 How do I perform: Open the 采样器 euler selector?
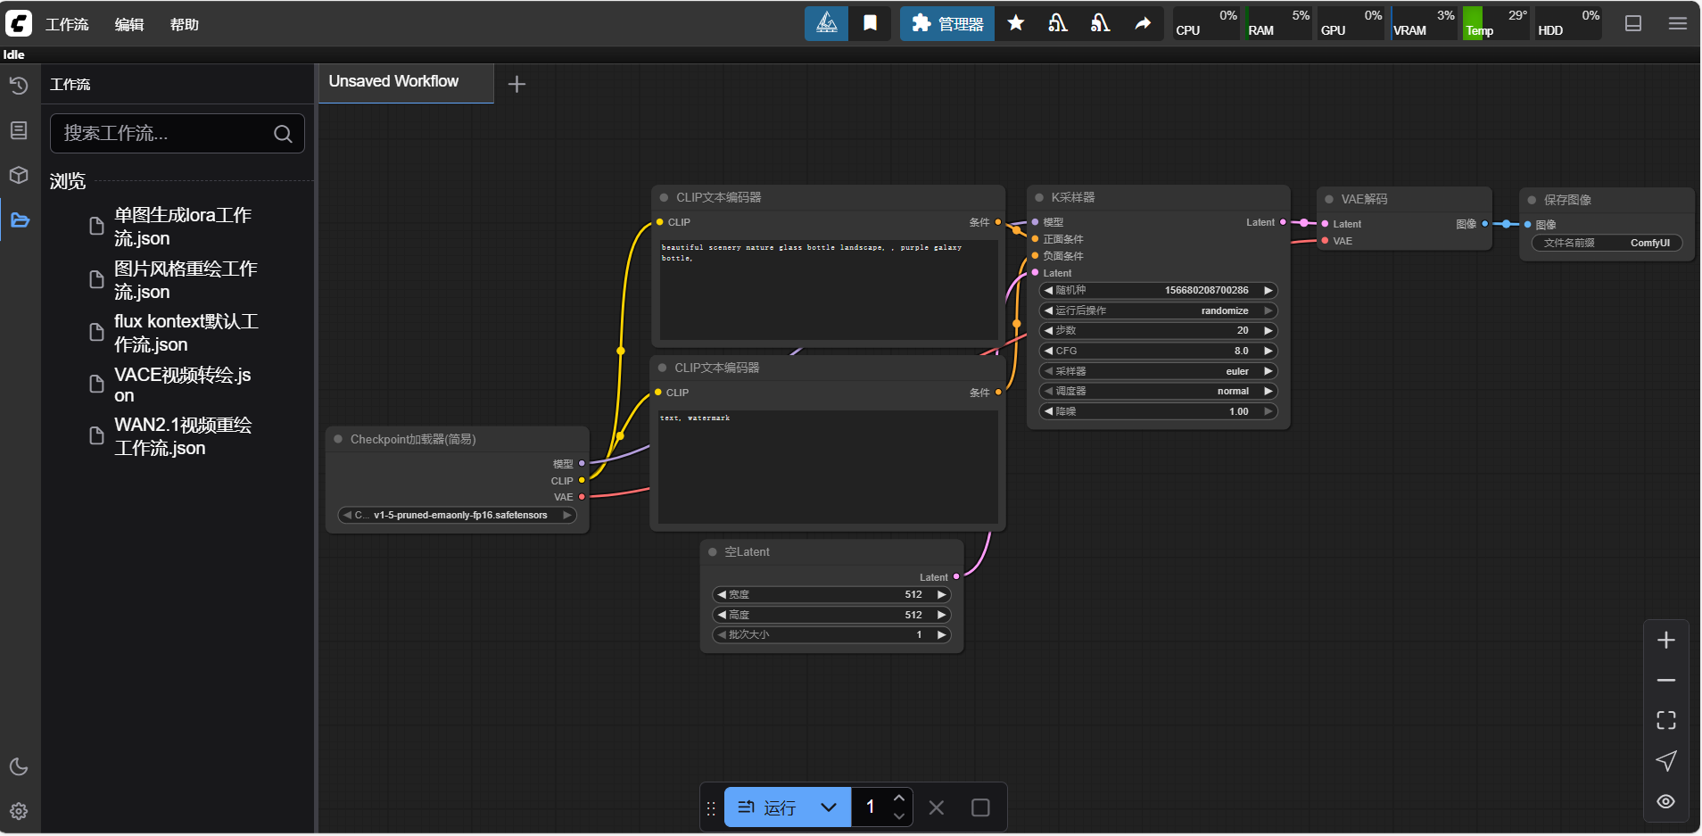point(1158,371)
